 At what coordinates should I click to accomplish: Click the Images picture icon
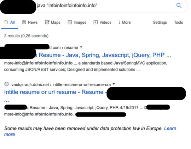point(70,22)
